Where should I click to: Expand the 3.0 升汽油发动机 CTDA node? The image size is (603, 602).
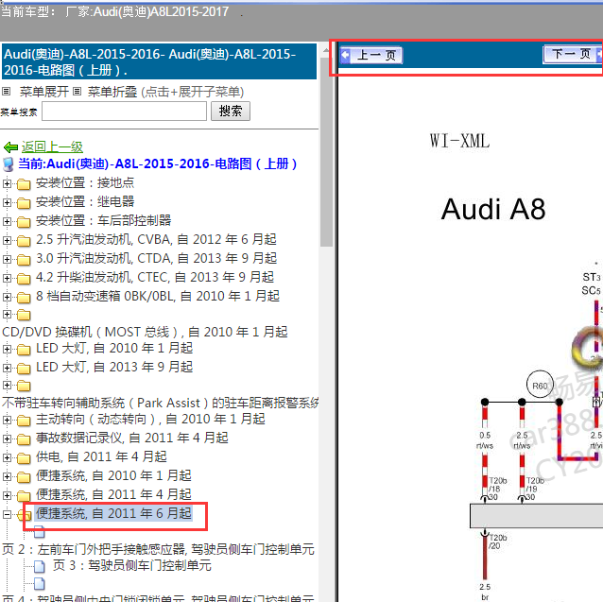[x=7, y=259]
